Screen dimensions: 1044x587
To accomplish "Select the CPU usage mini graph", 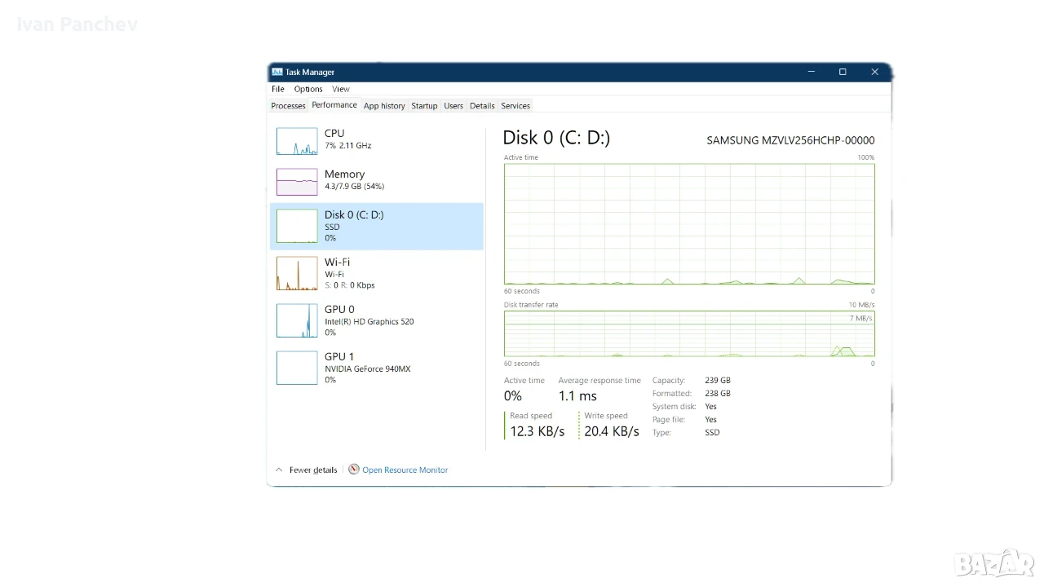I will (297, 141).
